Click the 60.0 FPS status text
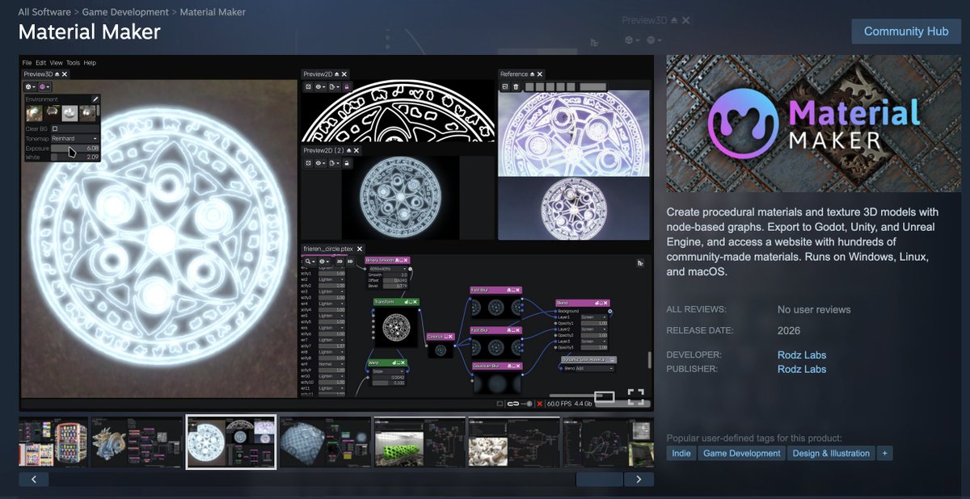This screenshot has width=970, height=499. pyautogui.click(x=559, y=404)
